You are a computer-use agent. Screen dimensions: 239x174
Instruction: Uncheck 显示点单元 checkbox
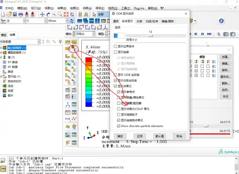tap(115, 86)
